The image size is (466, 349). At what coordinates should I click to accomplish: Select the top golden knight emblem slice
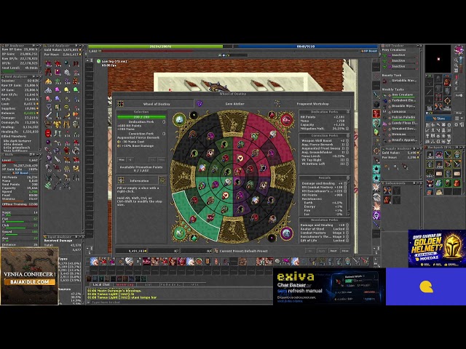[233, 123]
